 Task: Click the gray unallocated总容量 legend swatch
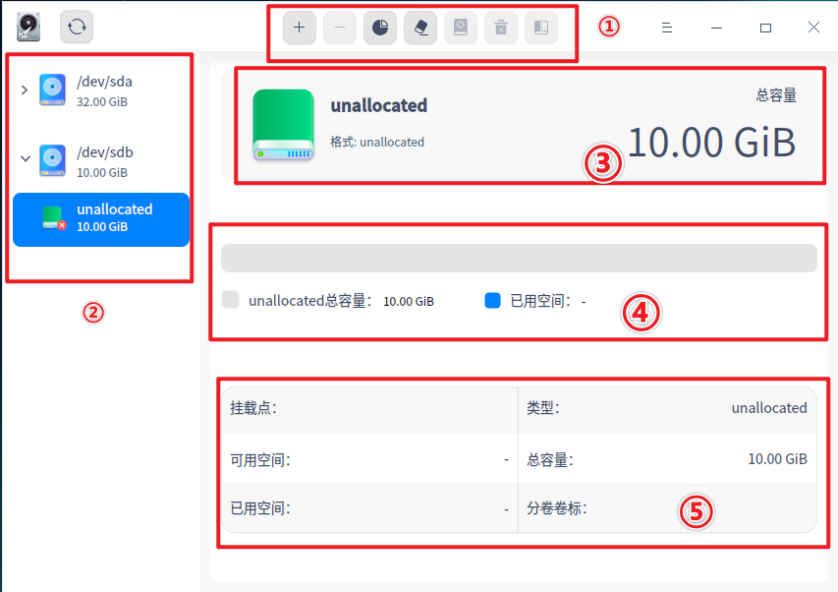pos(231,301)
